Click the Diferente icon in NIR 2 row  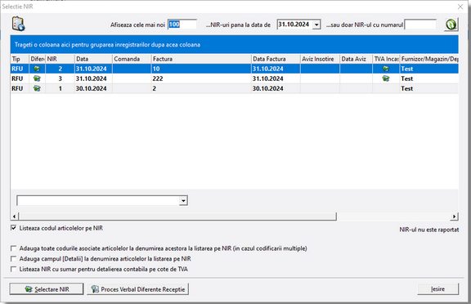pos(37,69)
